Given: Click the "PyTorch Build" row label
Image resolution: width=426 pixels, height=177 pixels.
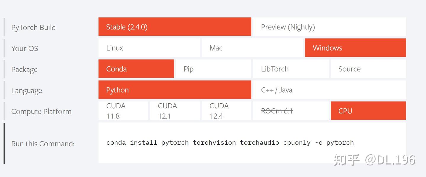Looking at the screenshot, I should pos(33,28).
